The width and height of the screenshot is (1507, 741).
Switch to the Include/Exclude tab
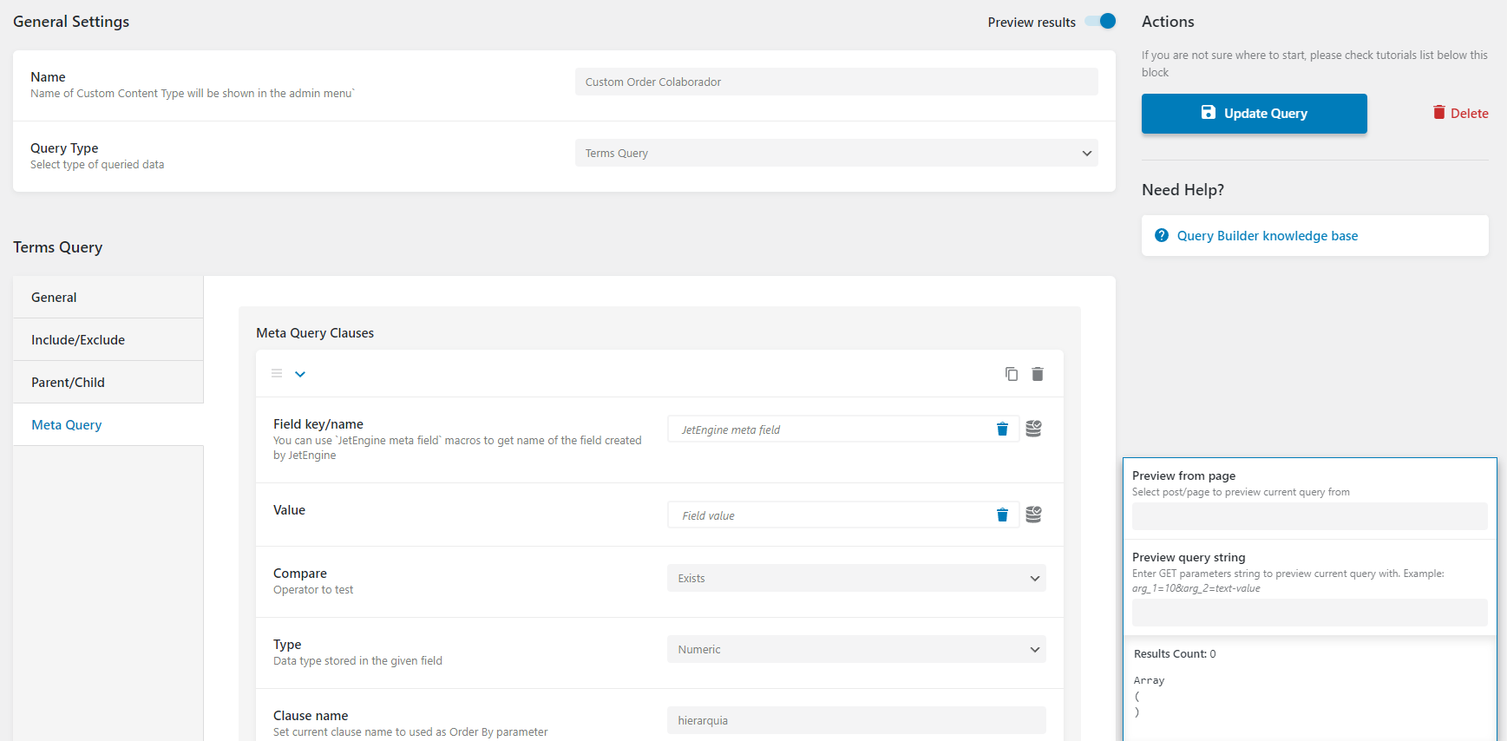click(108, 340)
